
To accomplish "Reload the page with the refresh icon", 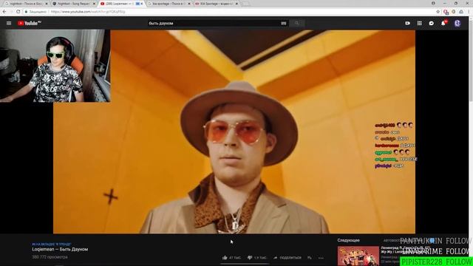I will click(x=18, y=12).
